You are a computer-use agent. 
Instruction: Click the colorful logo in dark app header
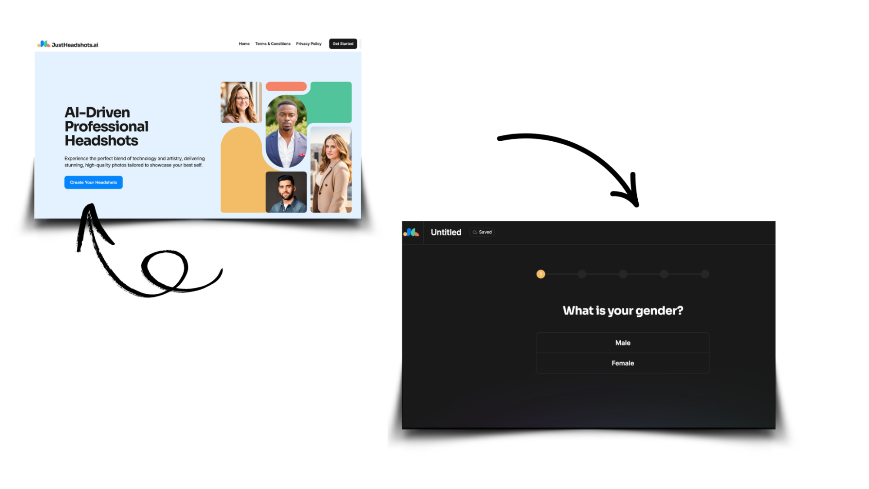pyautogui.click(x=411, y=233)
